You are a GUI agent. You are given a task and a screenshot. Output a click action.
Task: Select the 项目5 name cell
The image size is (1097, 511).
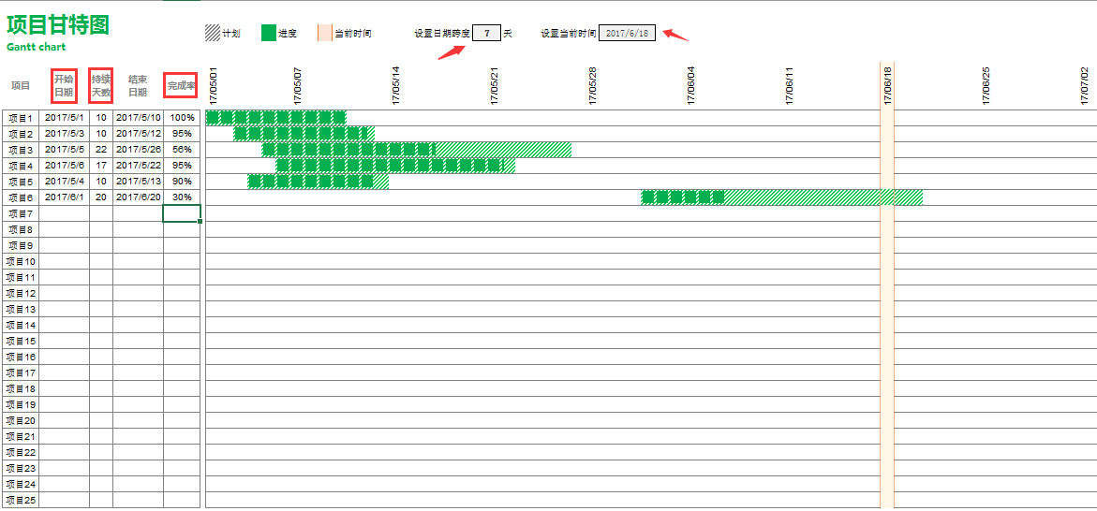click(21, 182)
